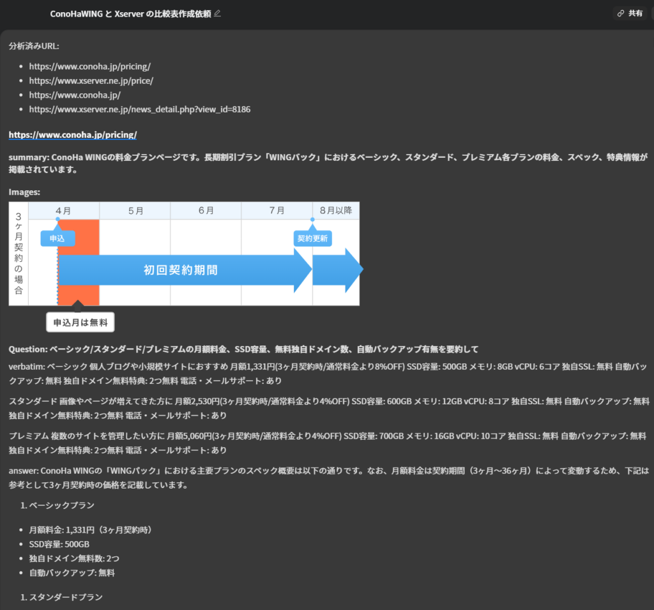Click the answer: paragraph about WINGパック
The image size is (654, 610).
(329, 477)
